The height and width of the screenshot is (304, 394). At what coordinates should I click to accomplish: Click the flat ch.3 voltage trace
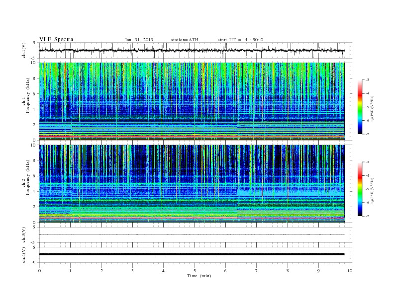click(x=192, y=234)
